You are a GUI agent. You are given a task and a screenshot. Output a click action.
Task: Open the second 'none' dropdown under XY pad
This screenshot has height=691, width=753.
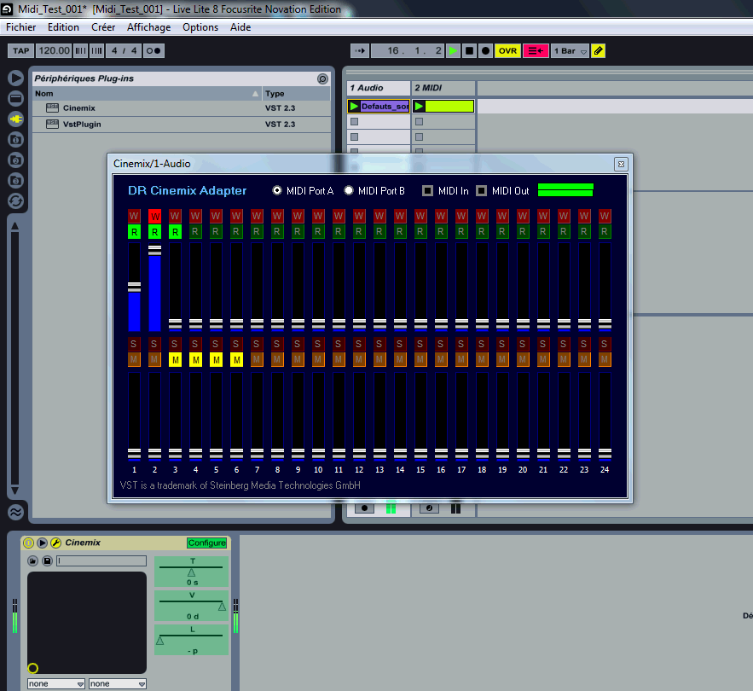(x=117, y=683)
